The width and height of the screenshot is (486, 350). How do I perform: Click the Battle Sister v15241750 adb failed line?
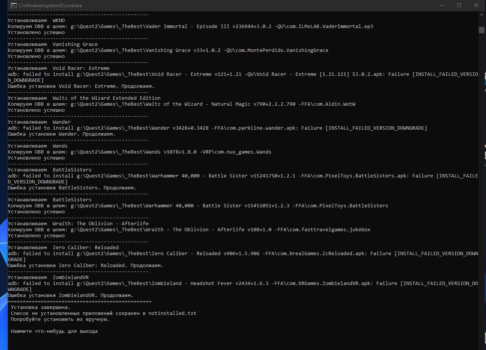tap(243, 179)
